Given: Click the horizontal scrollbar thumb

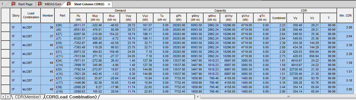Looking at the screenshot, I should pyautogui.click(x=289, y=97).
